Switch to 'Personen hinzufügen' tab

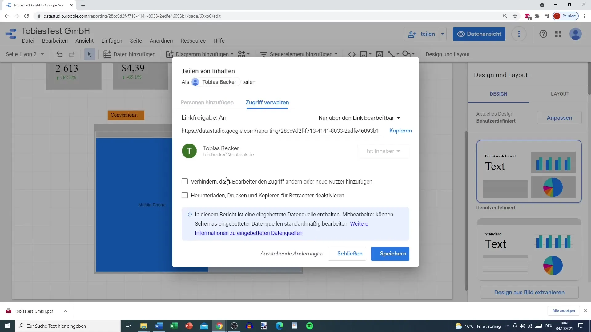207,102
